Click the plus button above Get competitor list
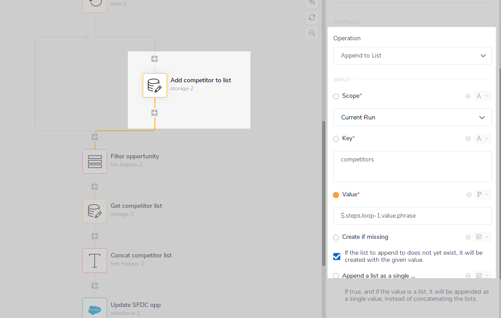The image size is (501, 318). pyautogui.click(x=95, y=187)
